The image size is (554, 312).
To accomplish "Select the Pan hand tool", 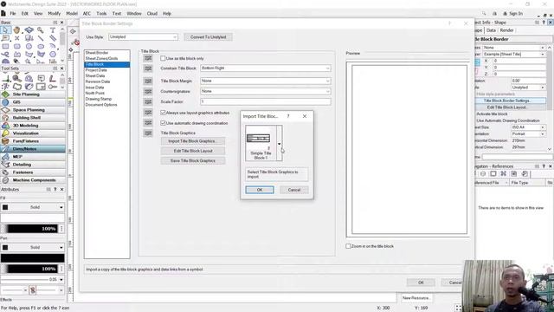I will [17, 30].
